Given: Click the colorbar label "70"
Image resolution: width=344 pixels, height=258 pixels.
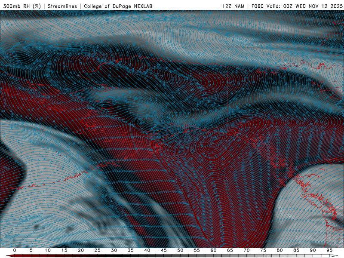Looking at the screenshot, I should click(246, 250).
